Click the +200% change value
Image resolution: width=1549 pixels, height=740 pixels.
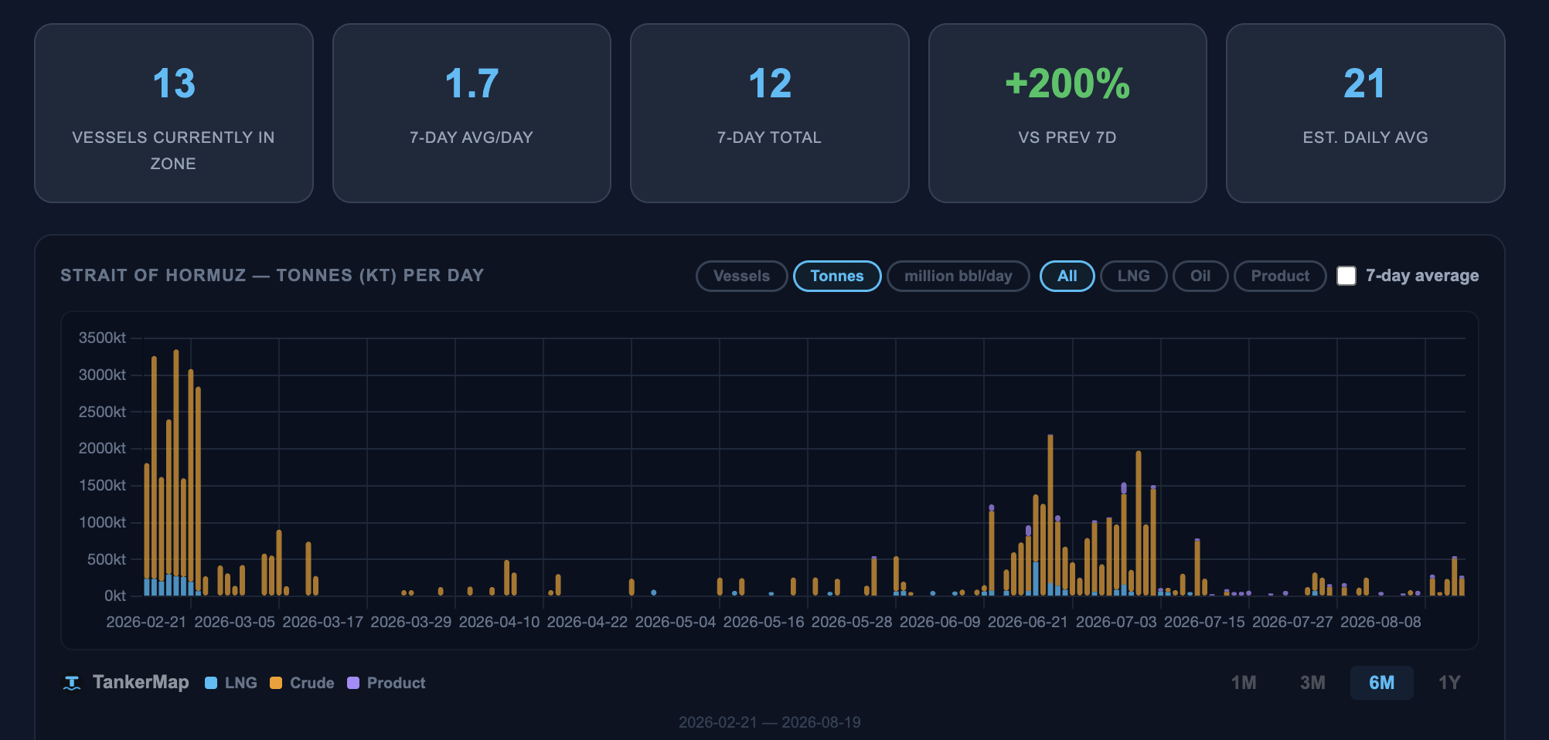pos(1067,83)
